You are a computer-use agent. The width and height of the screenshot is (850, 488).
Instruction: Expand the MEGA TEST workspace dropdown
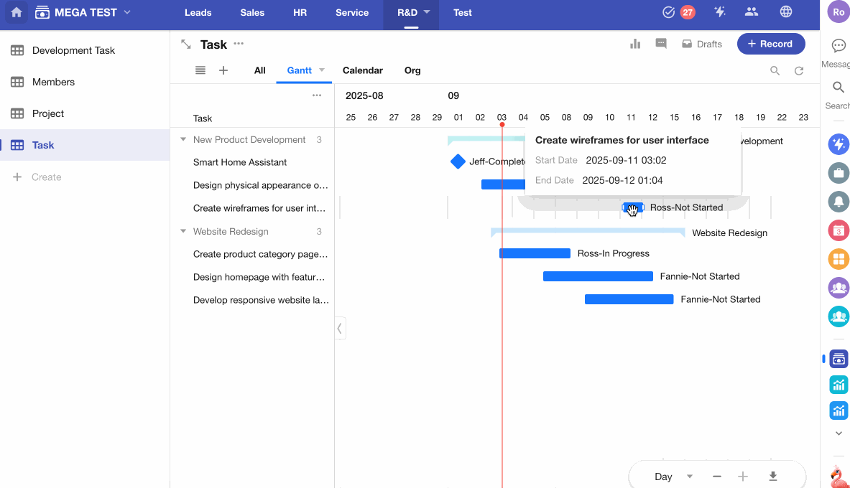click(127, 12)
